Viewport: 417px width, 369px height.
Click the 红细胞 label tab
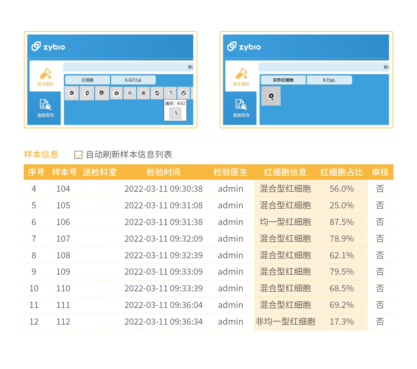coord(87,80)
